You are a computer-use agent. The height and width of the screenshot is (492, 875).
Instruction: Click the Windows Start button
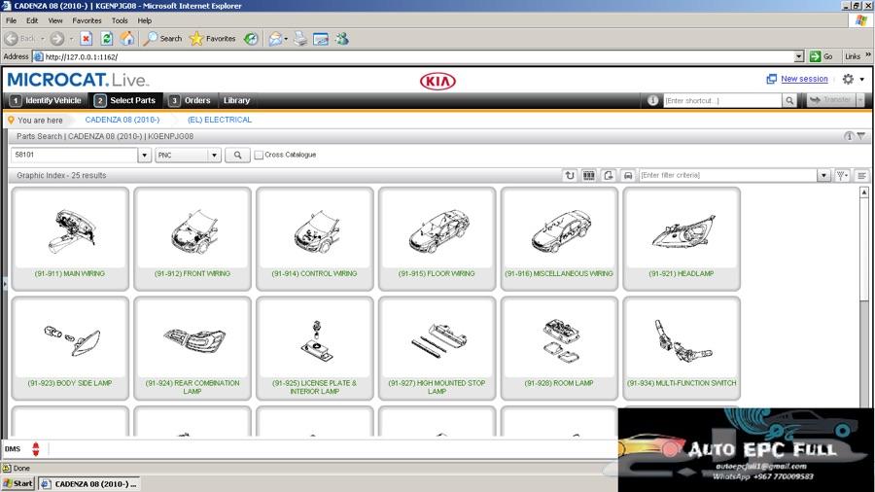point(18,483)
